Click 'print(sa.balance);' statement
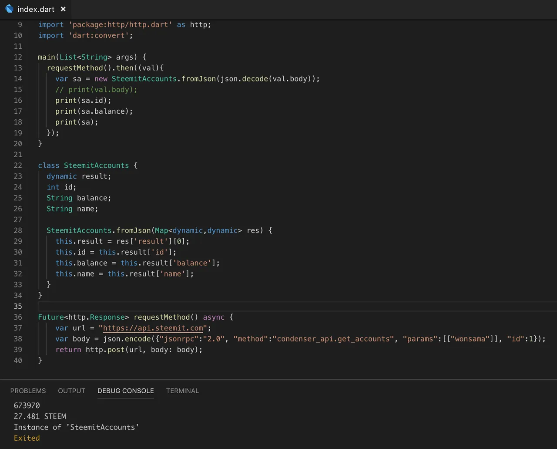Viewport: 557px width, 449px height. (94, 111)
